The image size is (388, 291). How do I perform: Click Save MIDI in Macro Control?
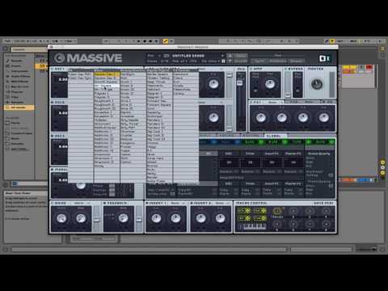323,203
